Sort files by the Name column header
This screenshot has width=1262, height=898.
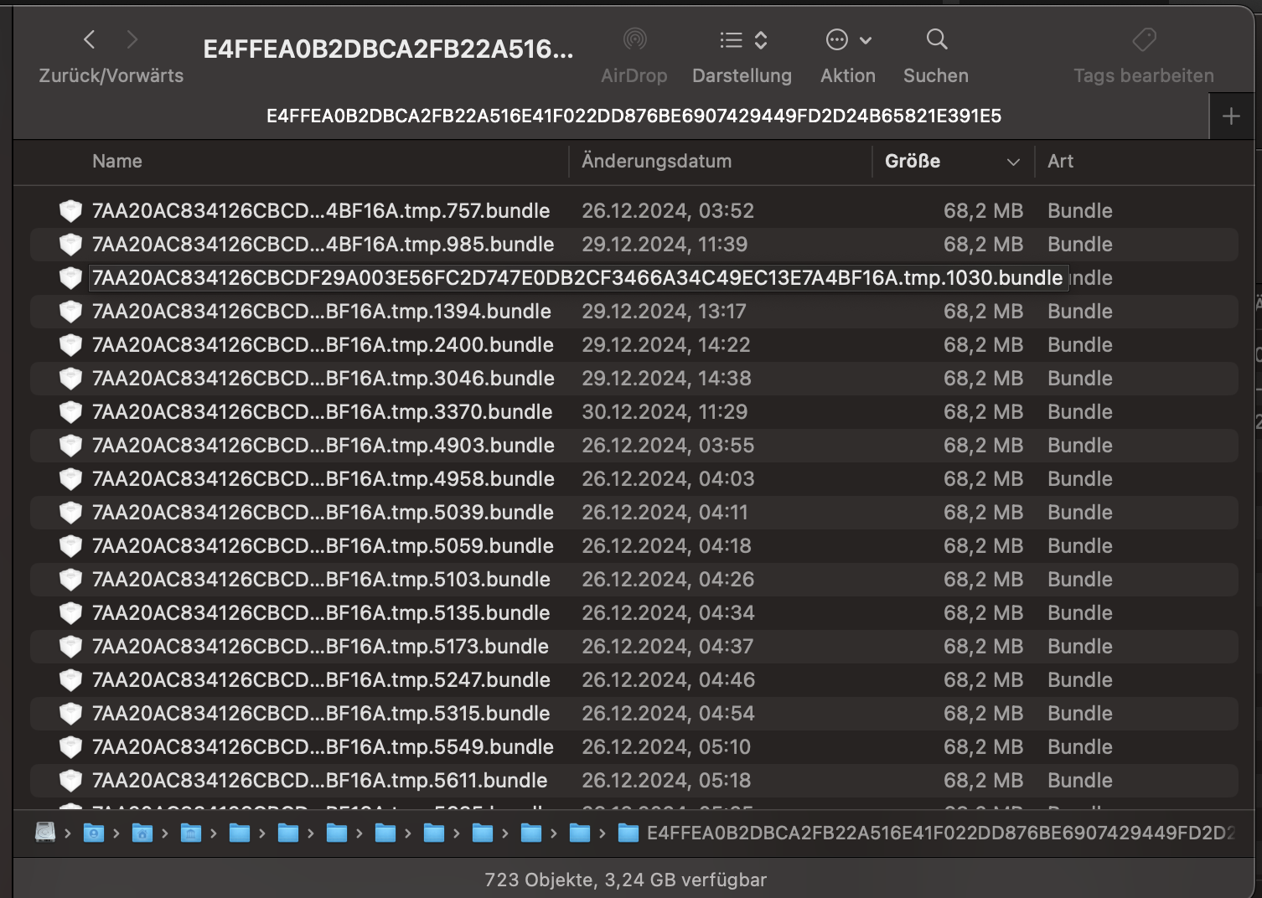[x=116, y=161]
